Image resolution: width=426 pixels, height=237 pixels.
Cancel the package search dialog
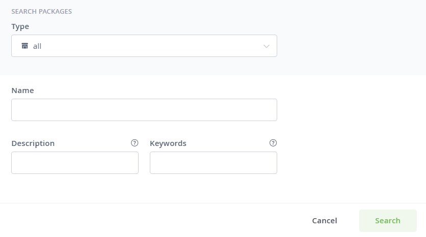325,221
